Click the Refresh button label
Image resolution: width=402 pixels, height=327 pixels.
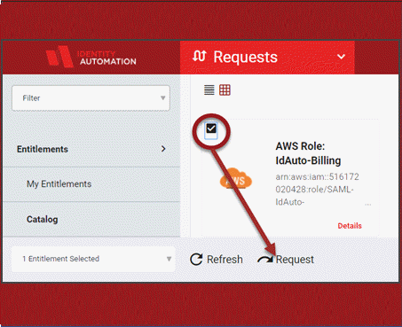click(x=225, y=260)
